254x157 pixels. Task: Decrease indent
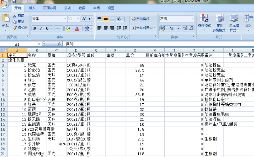(x=119, y=28)
